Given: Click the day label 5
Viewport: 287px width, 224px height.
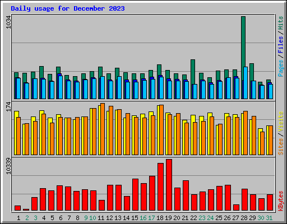Looking at the screenshot, I should pos(52,218).
